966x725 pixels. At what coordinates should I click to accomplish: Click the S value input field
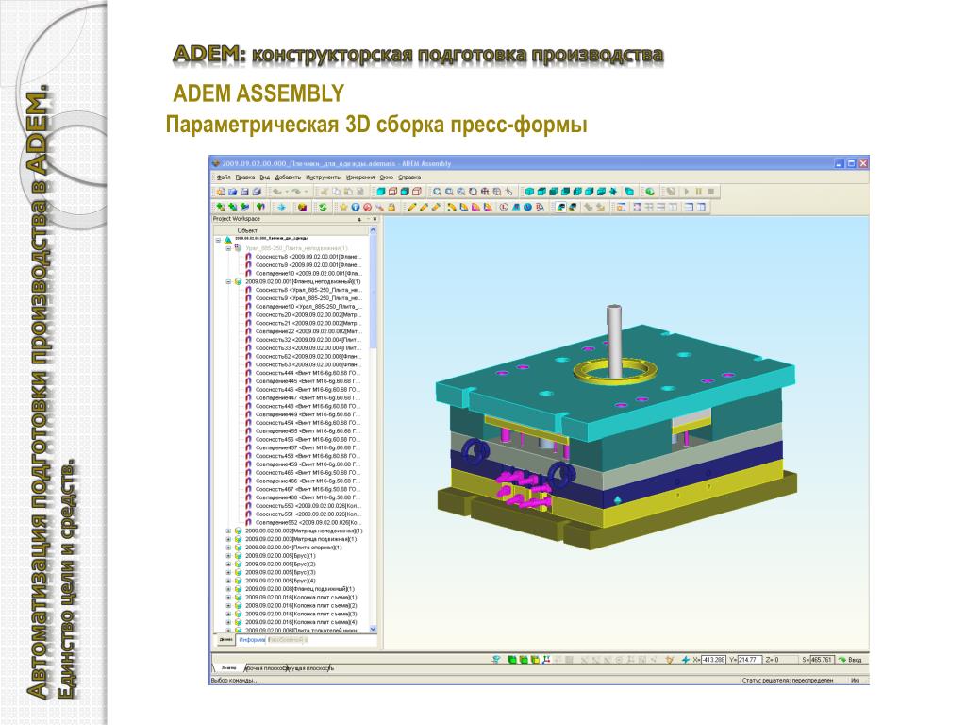[822, 660]
